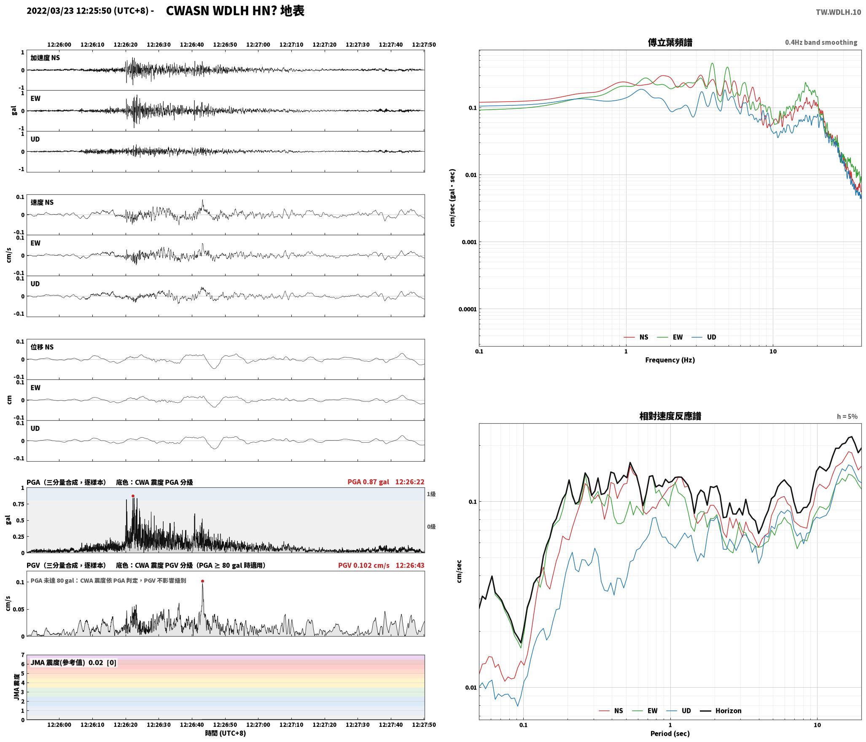Click the NS legend entry in response spectrum

pyautogui.click(x=611, y=711)
